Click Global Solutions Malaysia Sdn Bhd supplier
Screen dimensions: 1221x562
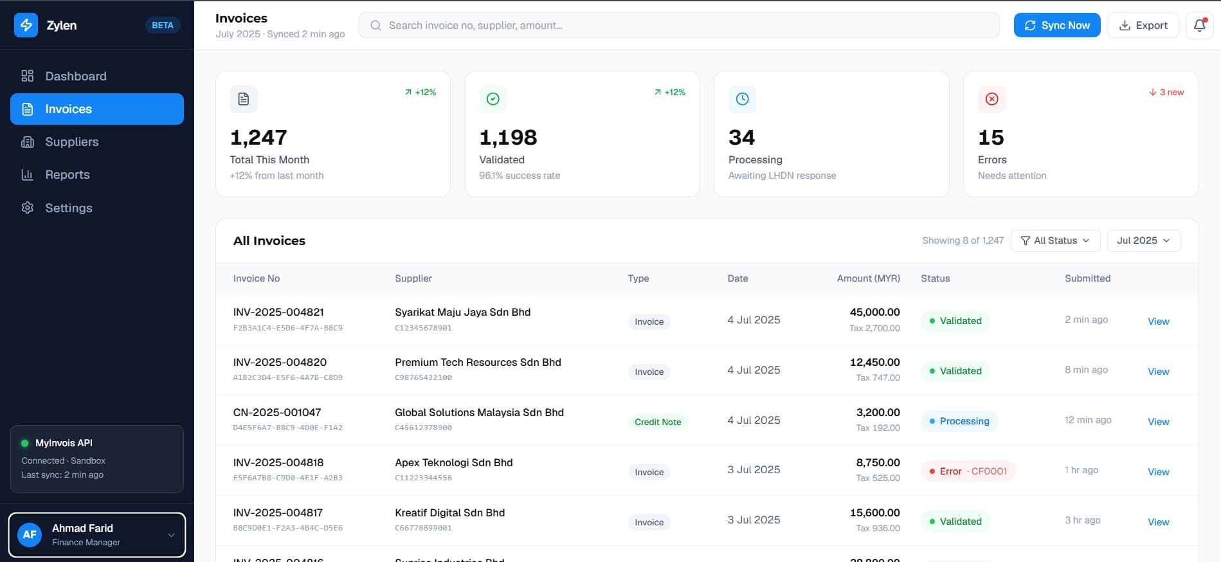coord(479,412)
